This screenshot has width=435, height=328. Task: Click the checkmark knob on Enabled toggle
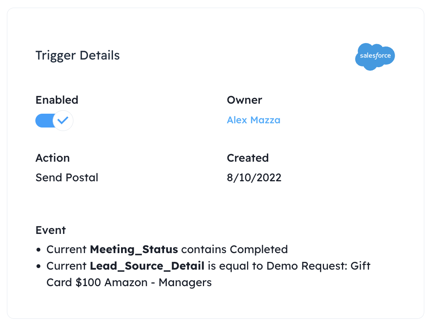coord(63,121)
